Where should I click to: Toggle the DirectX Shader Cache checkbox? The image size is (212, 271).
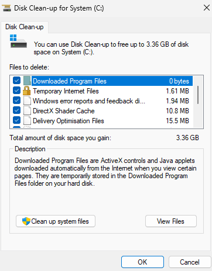17,110
